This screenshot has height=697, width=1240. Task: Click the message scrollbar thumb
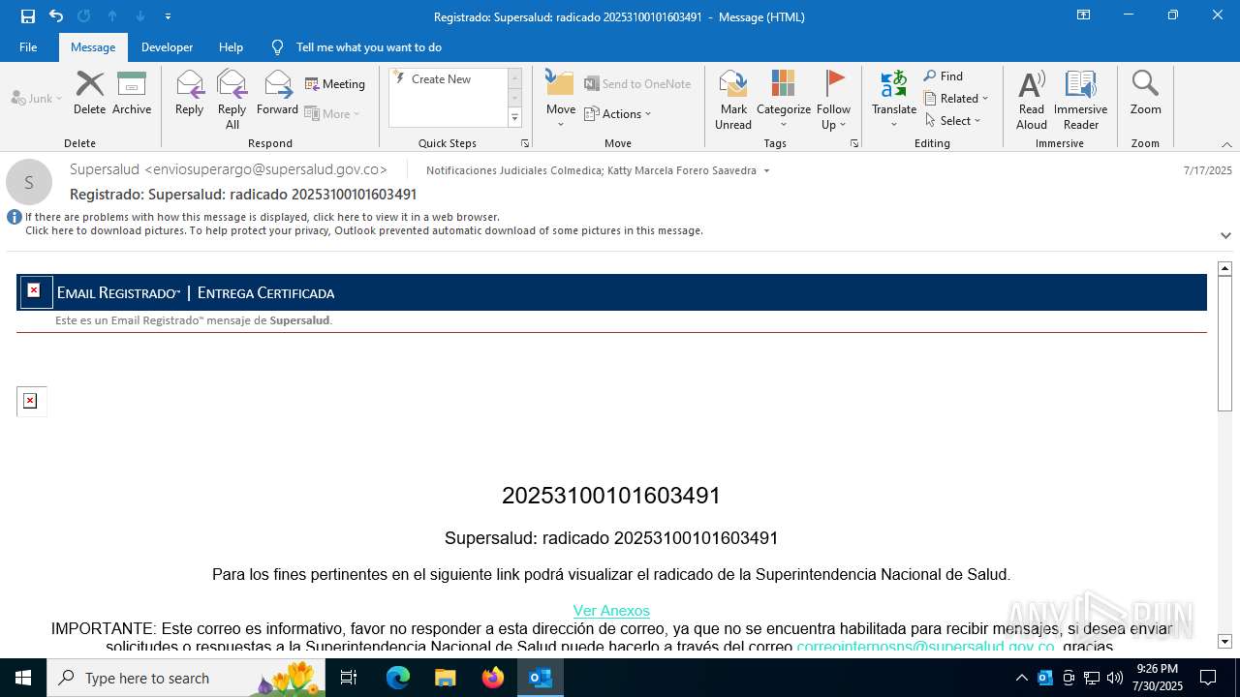click(x=1224, y=344)
